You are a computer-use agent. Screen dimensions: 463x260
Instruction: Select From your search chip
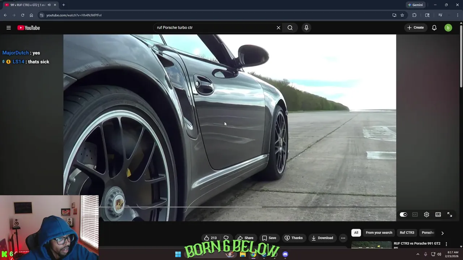coord(379,233)
